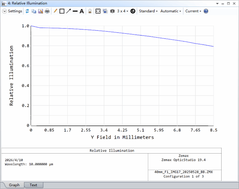
Task: Select the pencil annotation tool
Action: point(55,11)
